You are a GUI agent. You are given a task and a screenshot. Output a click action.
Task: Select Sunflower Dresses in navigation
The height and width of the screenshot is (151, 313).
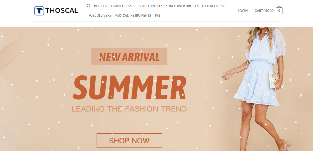pos(182,6)
